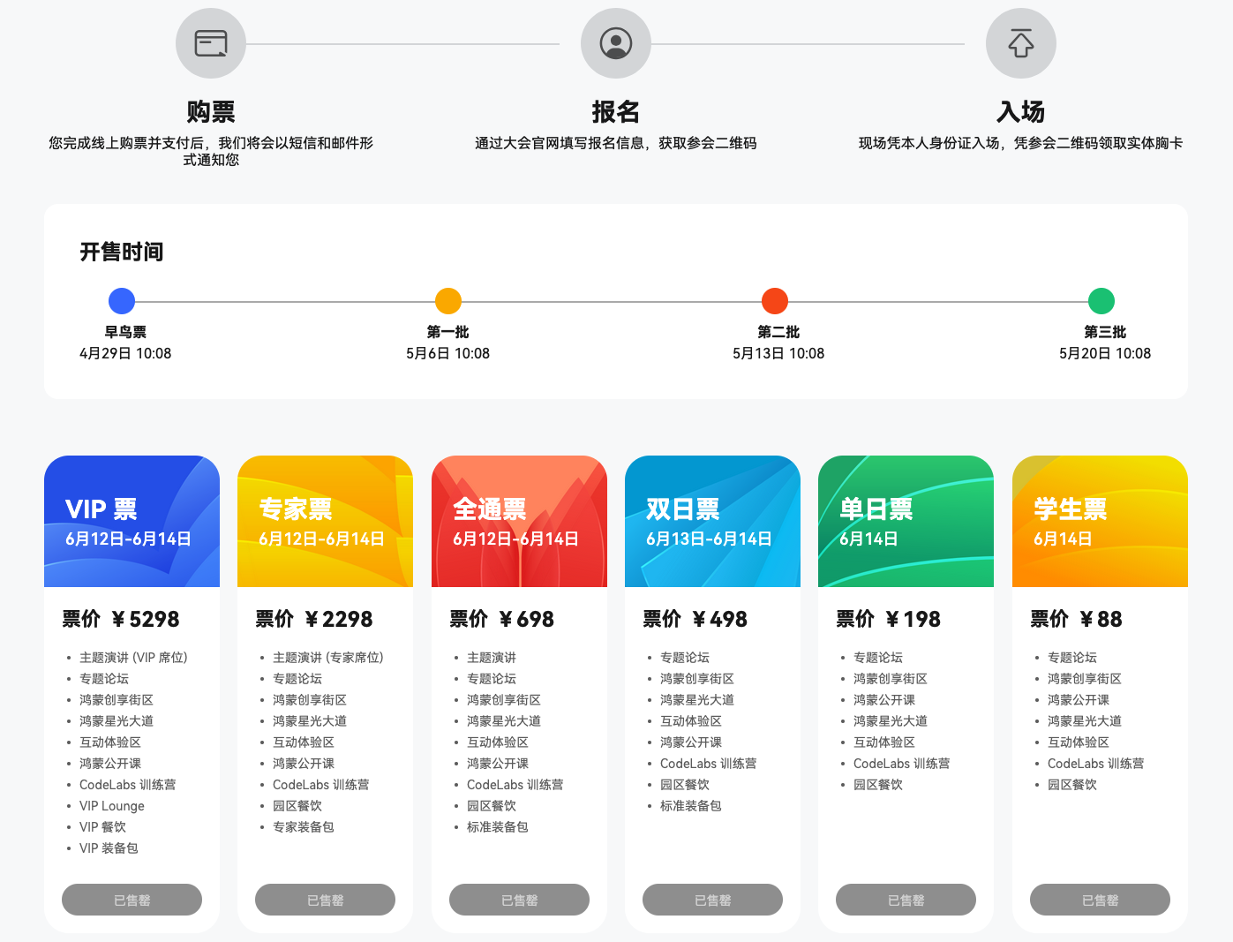The image size is (1233, 942).
Task: Click 已售罄 button under VIP 票
Action: [x=132, y=900]
